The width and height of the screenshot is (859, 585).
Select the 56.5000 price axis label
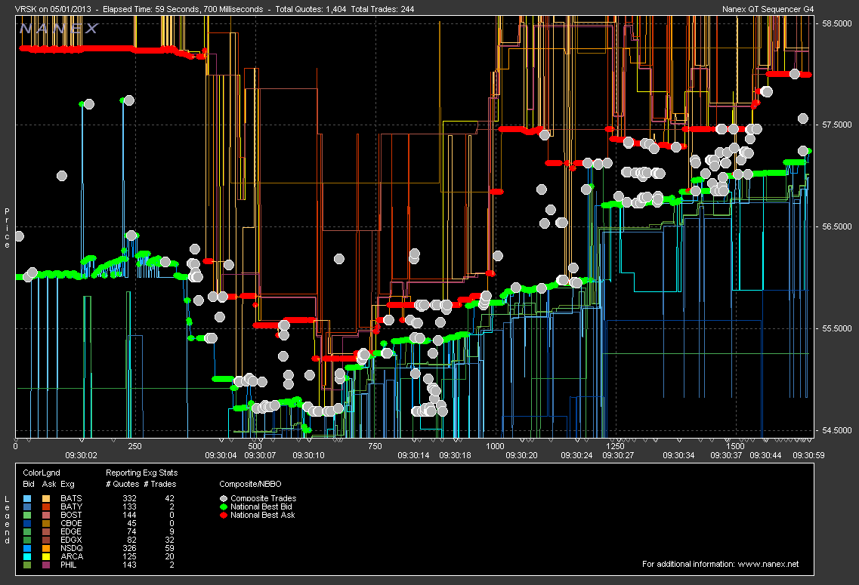coord(837,226)
